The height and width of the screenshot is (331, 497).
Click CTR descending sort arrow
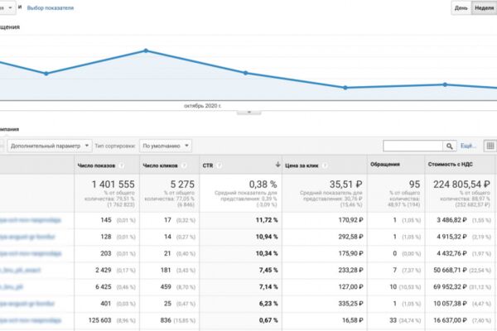pos(277,165)
